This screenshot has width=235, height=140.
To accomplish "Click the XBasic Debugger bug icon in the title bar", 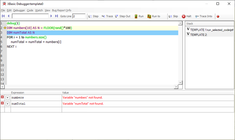I will click(x=4, y=4).
